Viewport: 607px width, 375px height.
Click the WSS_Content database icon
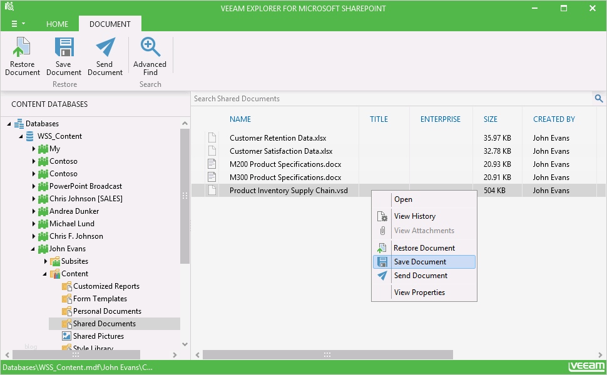coord(30,136)
